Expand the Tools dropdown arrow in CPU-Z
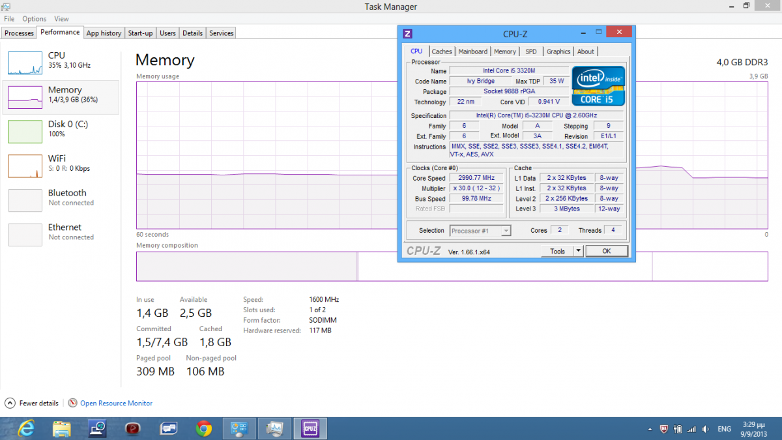The width and height of the screenshot is (782, 440). (x=578, y=251)
